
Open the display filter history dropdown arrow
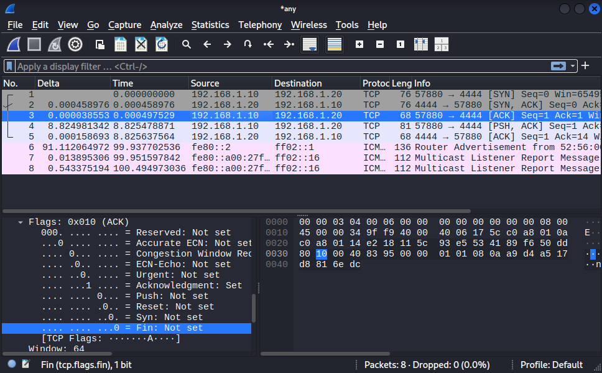pos(572,66)
